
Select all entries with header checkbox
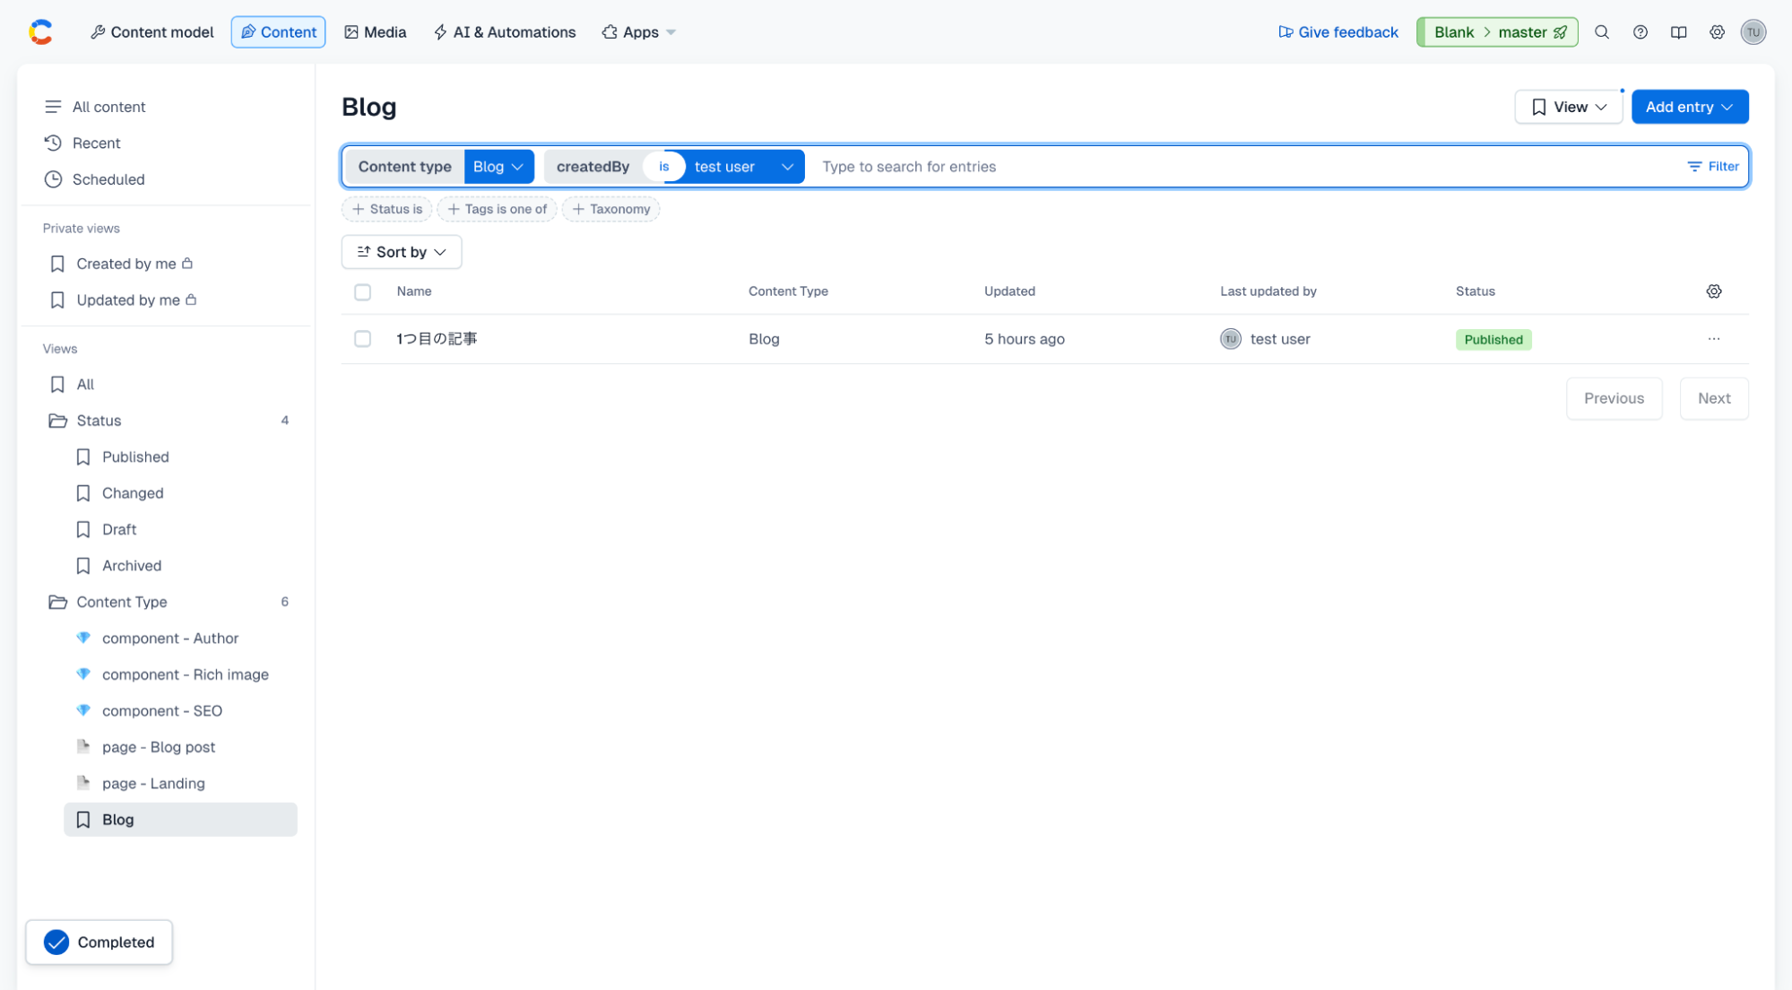[362, 292]
